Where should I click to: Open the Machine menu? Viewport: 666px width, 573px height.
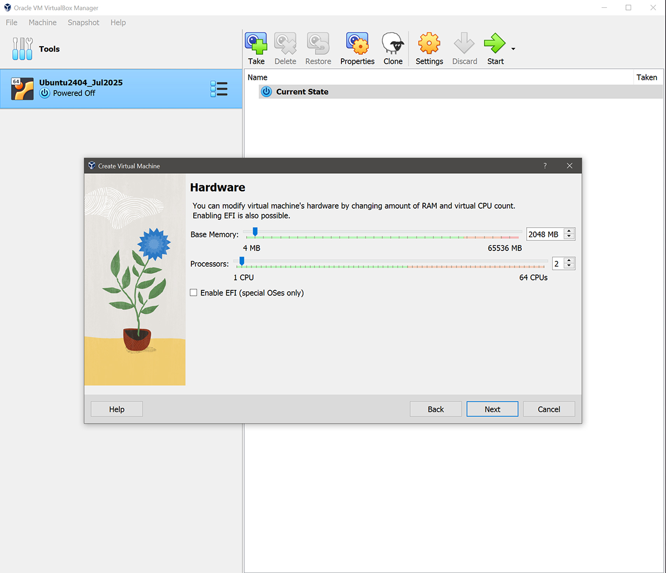point(43,23)
